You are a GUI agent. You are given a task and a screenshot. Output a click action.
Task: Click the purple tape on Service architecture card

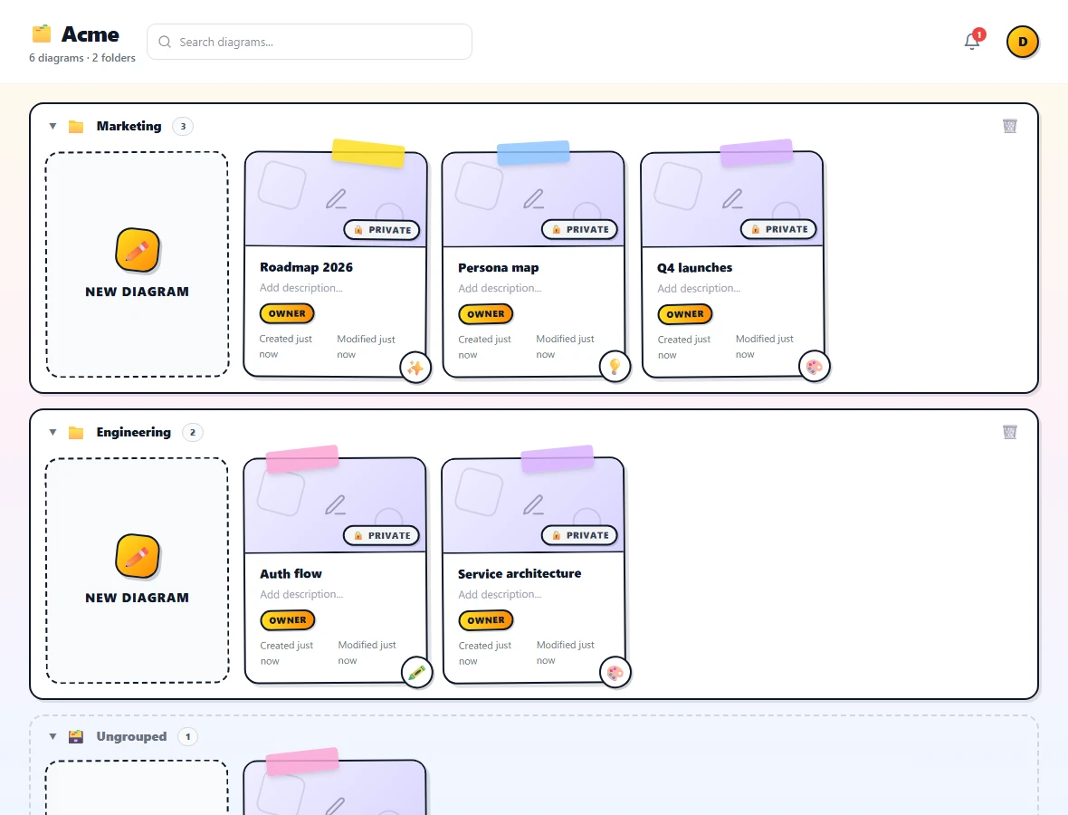(558, 458)
